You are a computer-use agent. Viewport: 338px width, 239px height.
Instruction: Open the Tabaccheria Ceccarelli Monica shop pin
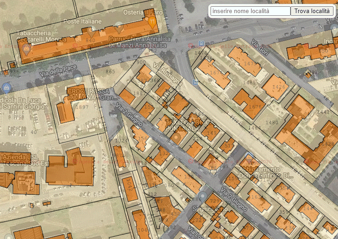tap(26, 49)
